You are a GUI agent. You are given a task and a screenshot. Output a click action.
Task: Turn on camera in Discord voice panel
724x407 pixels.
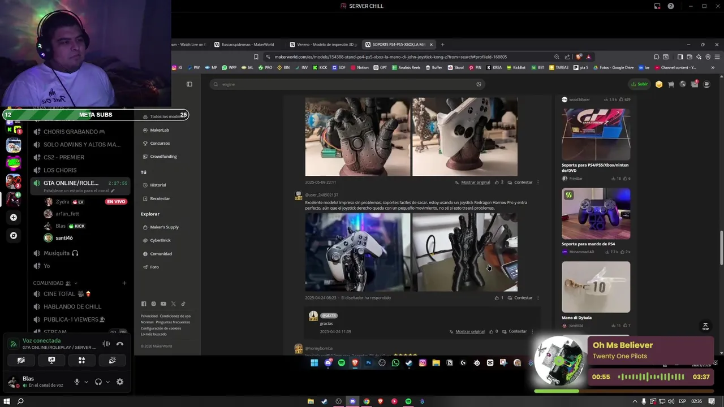point(21,360)
